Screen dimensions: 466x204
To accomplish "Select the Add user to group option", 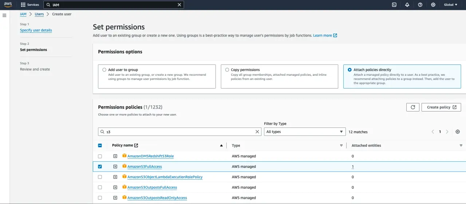I will [104, 70].
